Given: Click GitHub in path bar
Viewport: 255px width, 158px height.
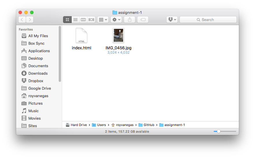Looking at the screenshot, I should [146, 125].
